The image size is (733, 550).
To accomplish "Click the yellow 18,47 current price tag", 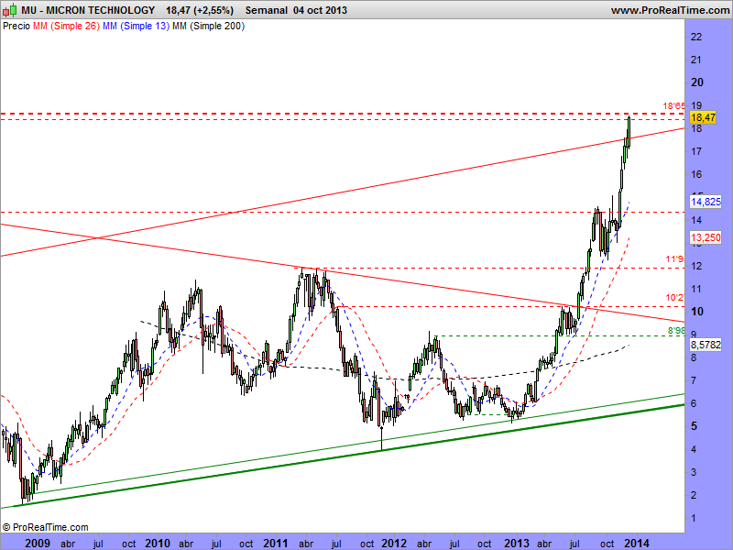I will (703, 117).
